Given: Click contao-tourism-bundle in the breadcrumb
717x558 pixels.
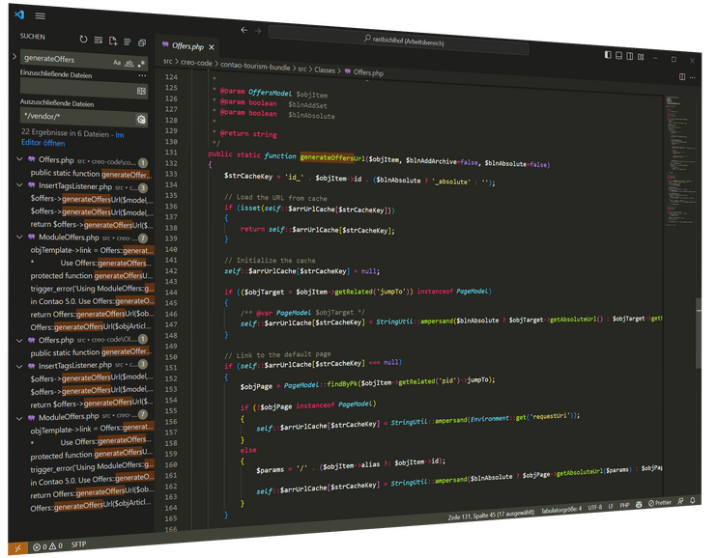Looking at the screenshot, I should click(x=255, y=66).
